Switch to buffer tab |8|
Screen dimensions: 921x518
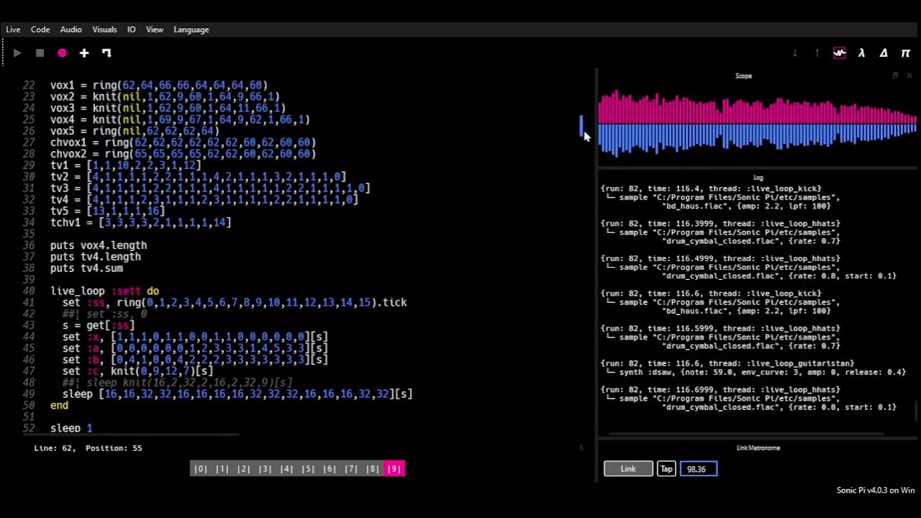pos(373,469)
